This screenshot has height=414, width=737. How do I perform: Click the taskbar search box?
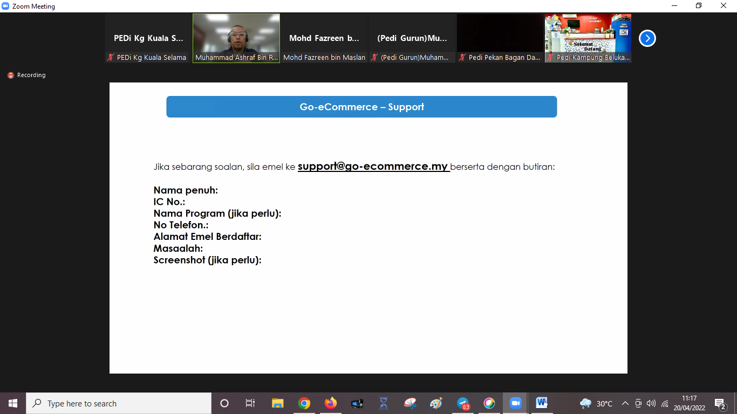pyautogui.click(x=119, y=403)
